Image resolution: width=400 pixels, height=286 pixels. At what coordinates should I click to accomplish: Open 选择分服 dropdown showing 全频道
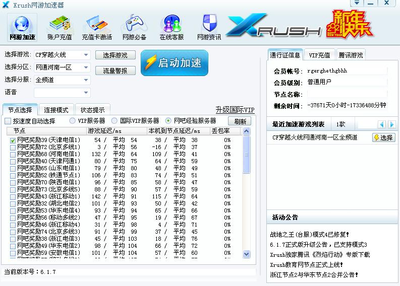[x=62, y=80]
